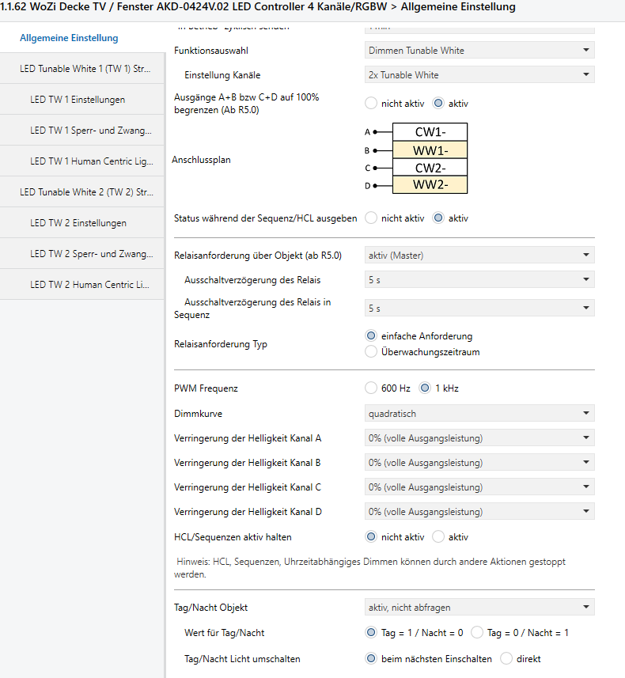The height and width of the screenshot is (678, 625).
Task: Choose Überwachungszeitraum as Relaisanforderung Typ
Action: coord(371,352)
